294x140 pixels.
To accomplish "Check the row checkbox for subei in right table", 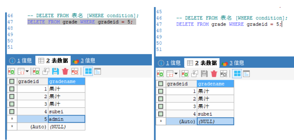I will [161, 114].
